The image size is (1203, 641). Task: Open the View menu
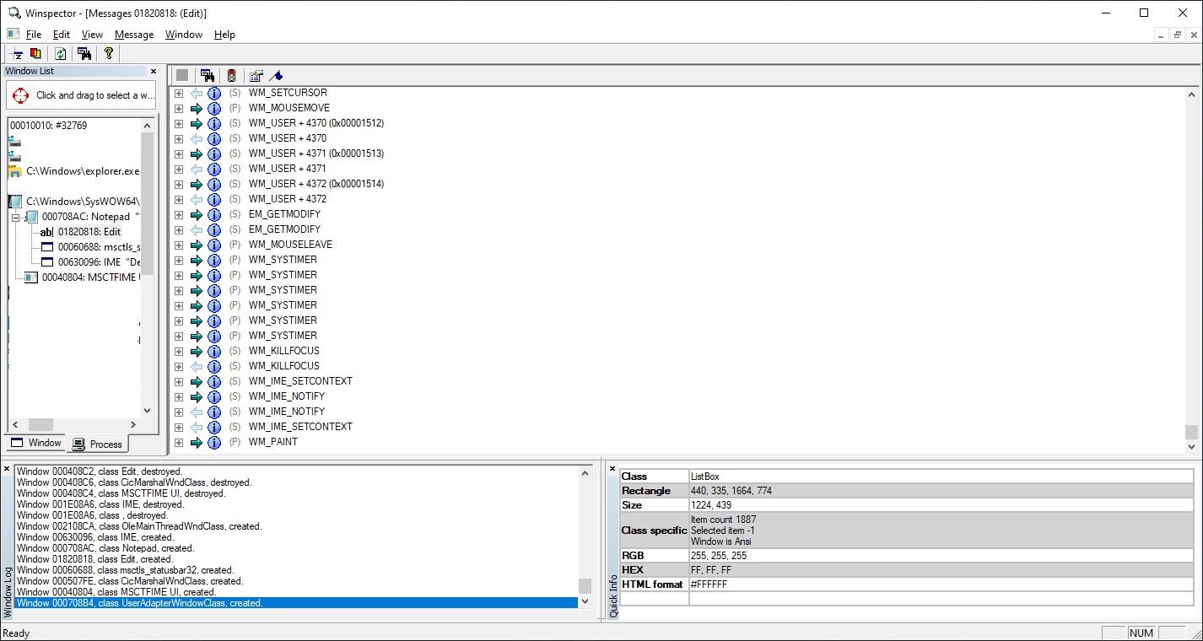click(x=92, y=35)
